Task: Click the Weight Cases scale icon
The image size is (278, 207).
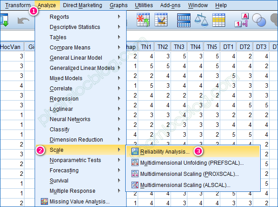Action: pos(204,19)
